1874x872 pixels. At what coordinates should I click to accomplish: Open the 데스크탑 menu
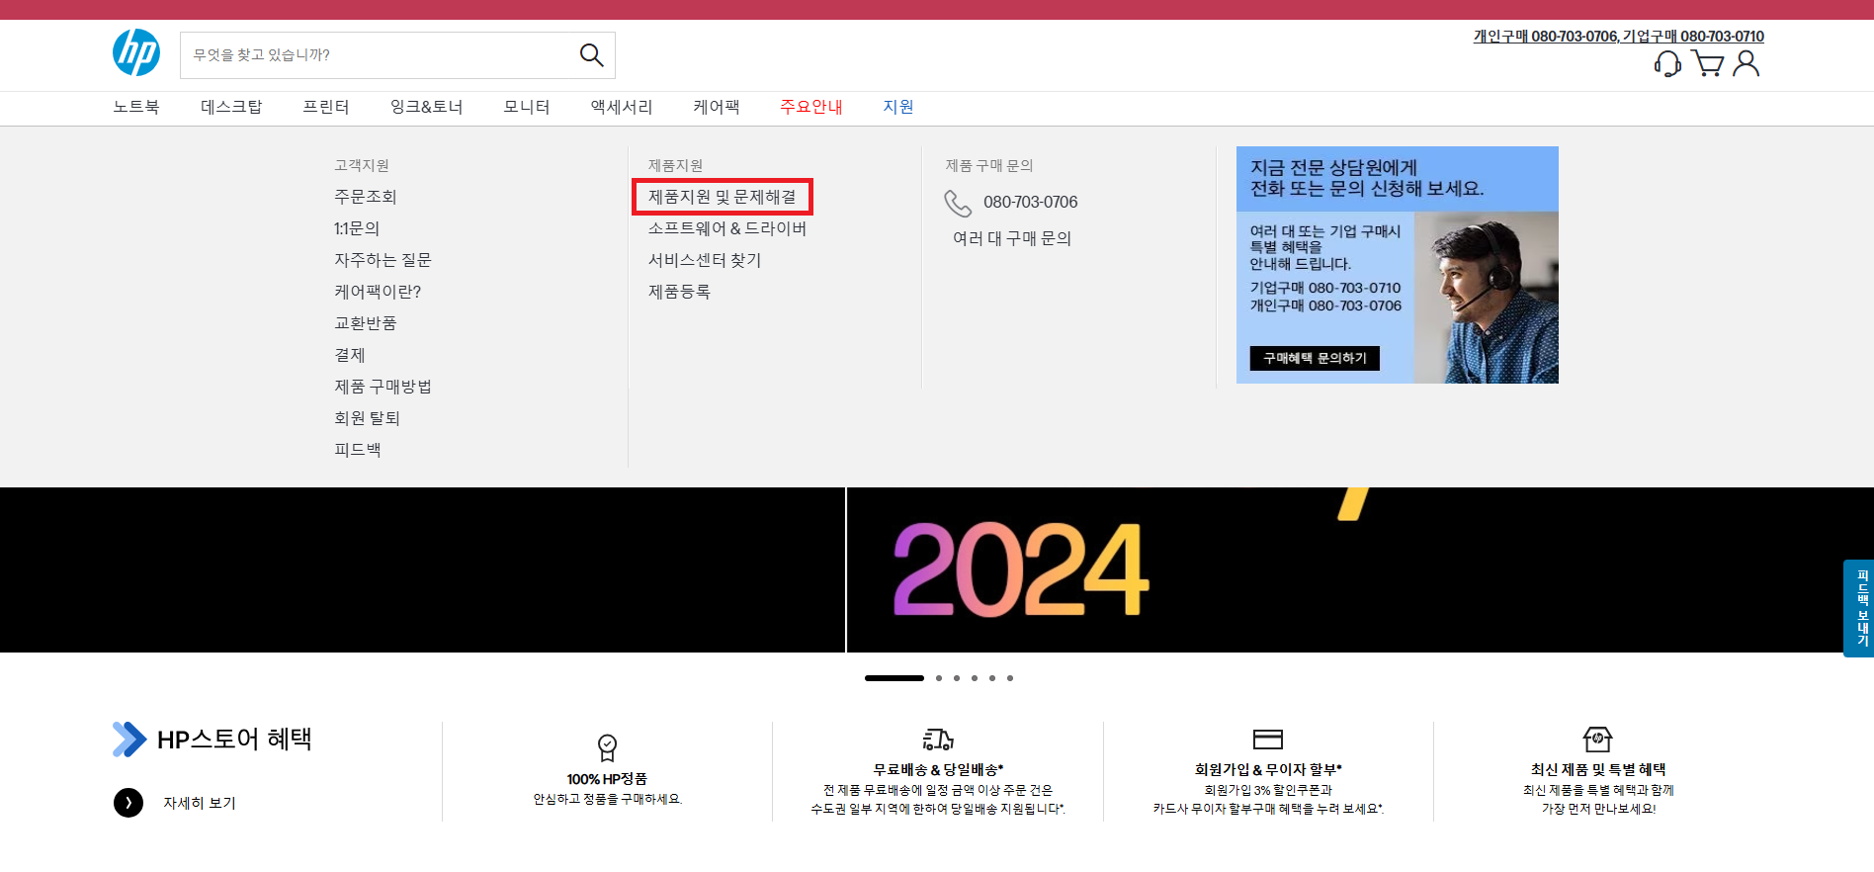pyautogui.click(x=231, y=107)
